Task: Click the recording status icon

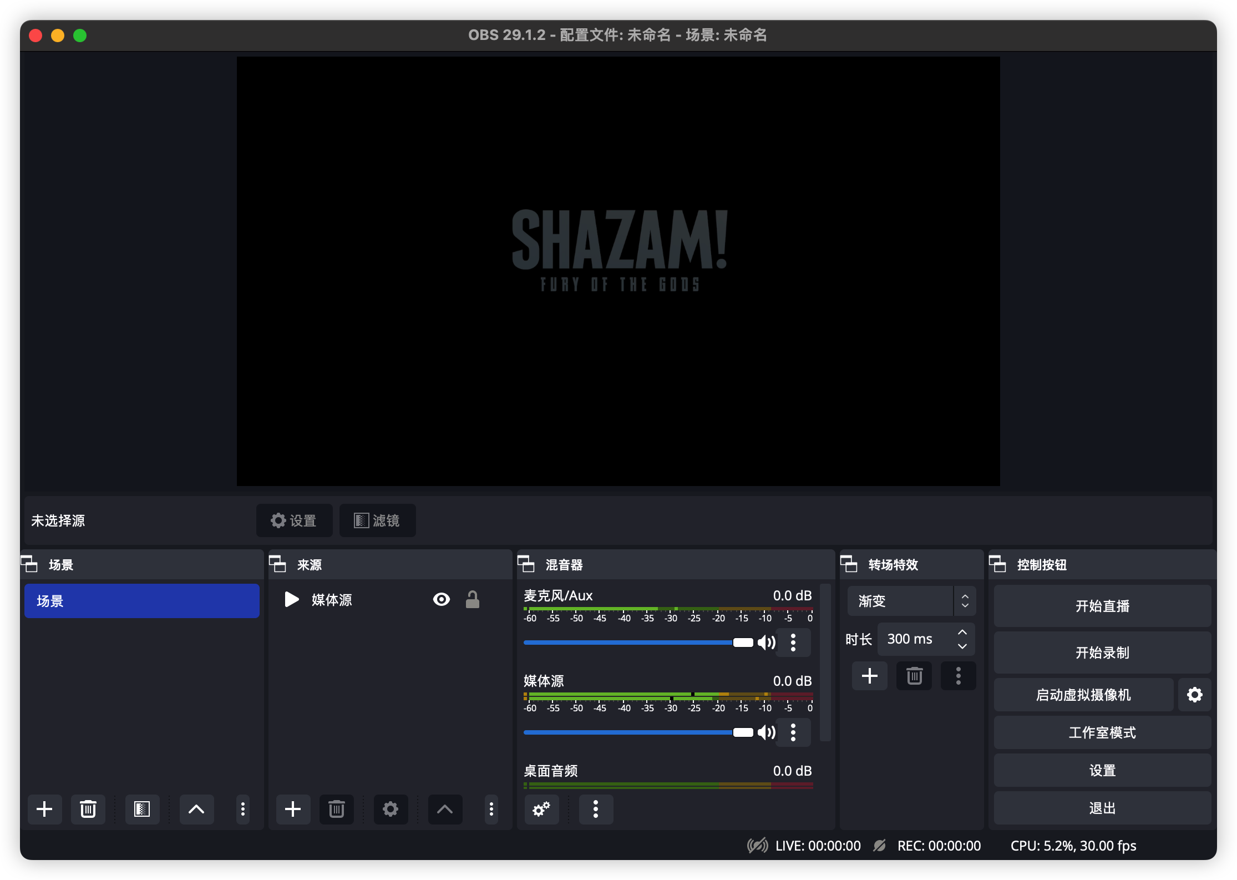Action: coord(879,846)
